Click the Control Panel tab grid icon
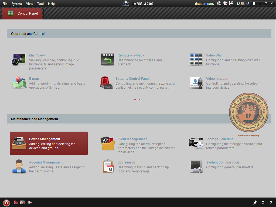This screenshot has height=207, width=276. [x=11, y=13]
